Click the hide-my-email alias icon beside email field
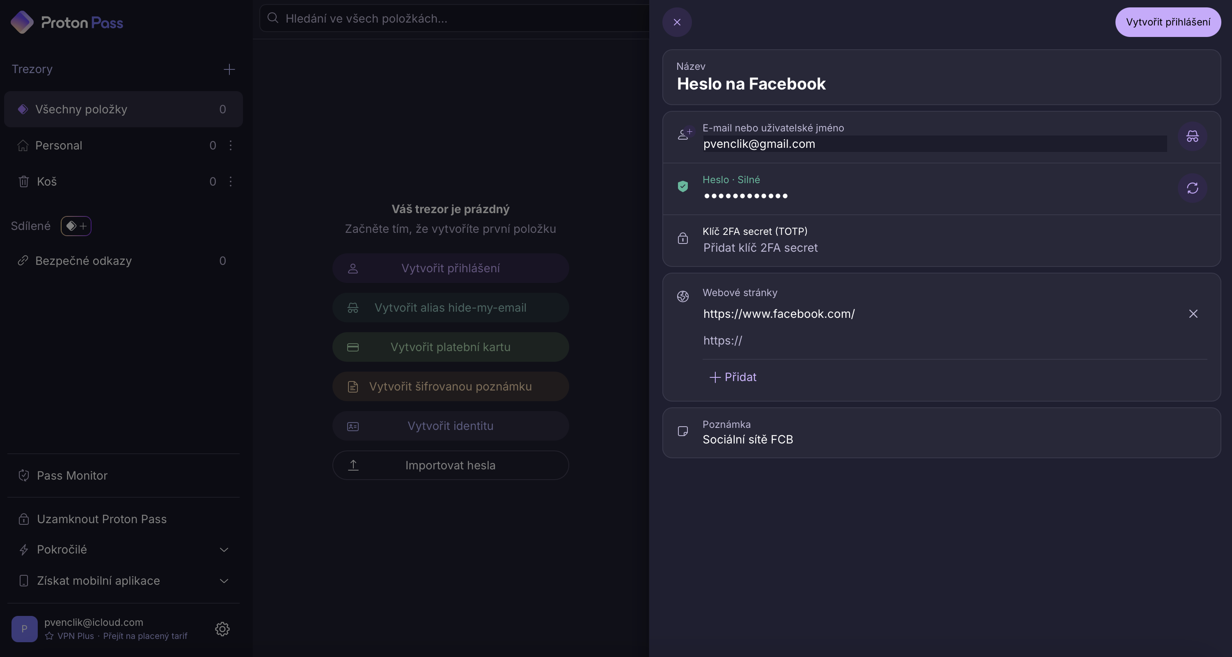The width and height of the screenshot is (1232, 657). coord(1192,137)
